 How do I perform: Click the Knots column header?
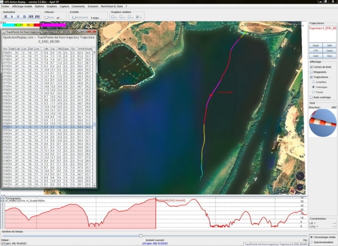tap(89, 49)
